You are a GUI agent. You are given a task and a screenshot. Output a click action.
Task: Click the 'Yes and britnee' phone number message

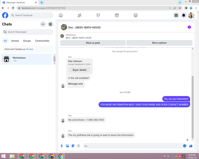pyautogui.click(x=86, y=120)
